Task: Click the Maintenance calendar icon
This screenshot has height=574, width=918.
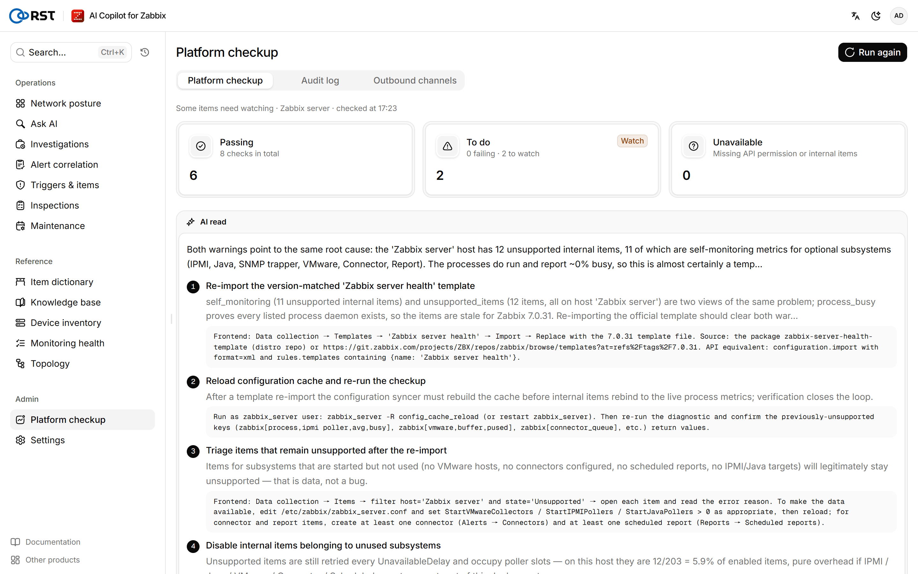Action: (20, 226)
